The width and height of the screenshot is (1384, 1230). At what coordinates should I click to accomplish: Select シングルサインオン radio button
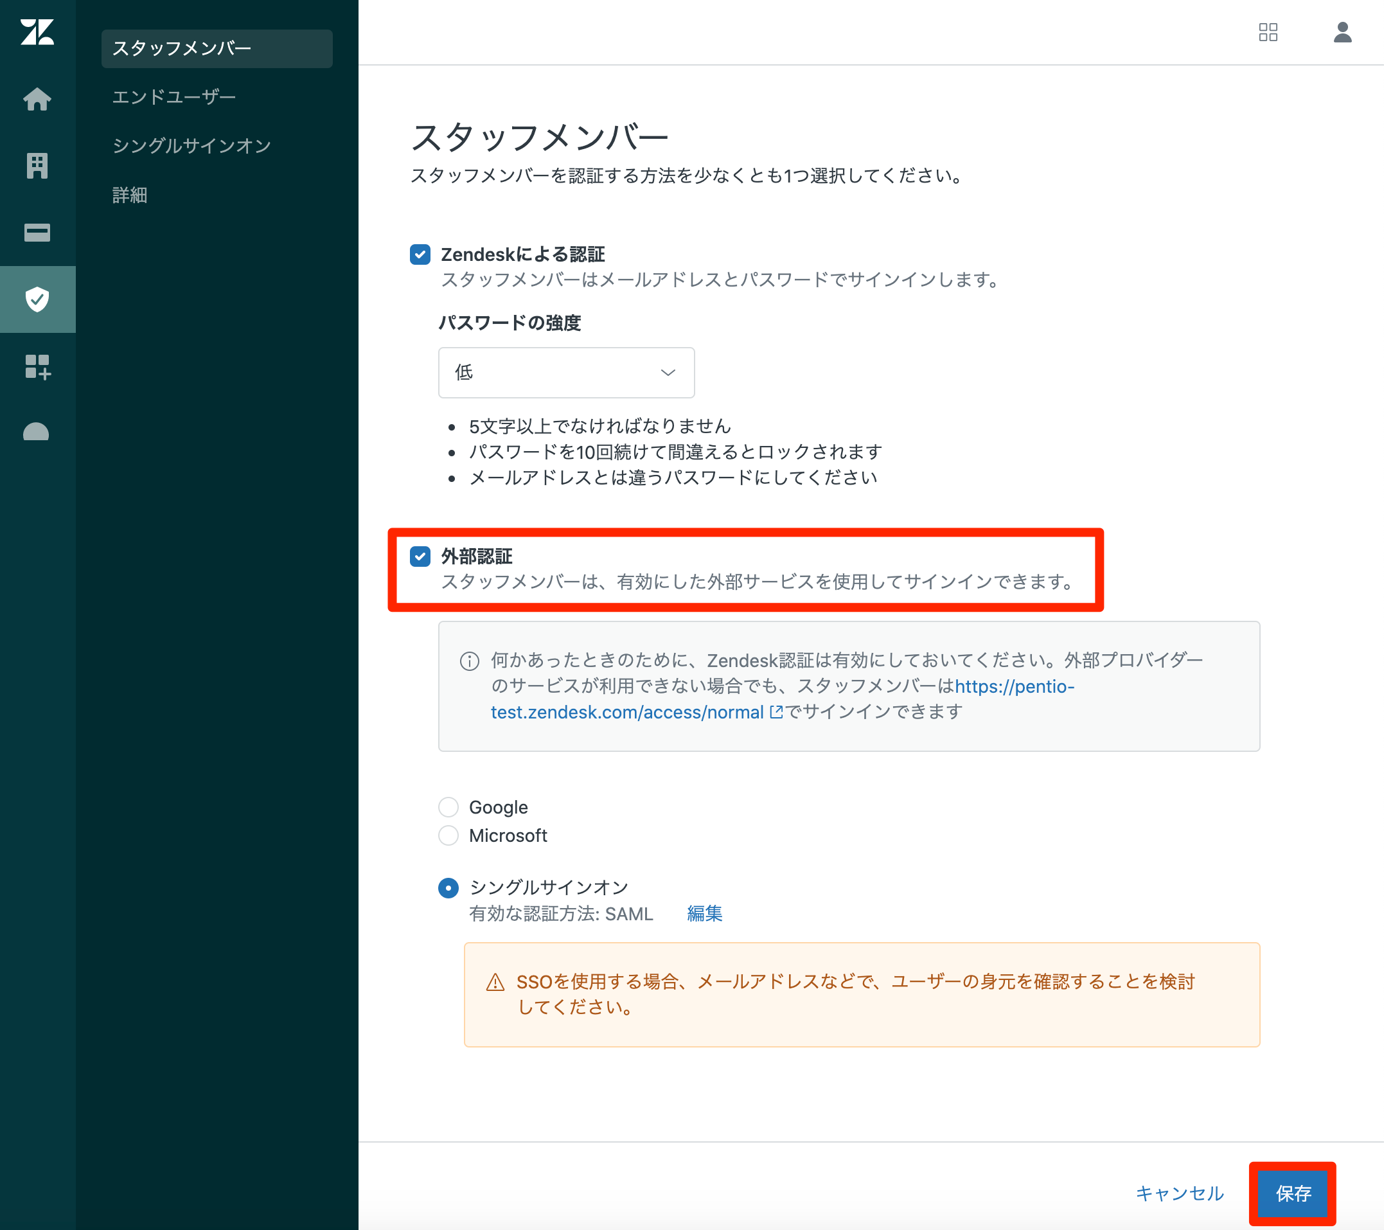coord(448,888)
